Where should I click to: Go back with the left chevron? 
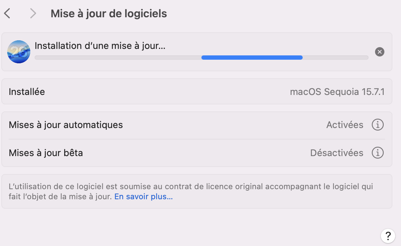7,14
